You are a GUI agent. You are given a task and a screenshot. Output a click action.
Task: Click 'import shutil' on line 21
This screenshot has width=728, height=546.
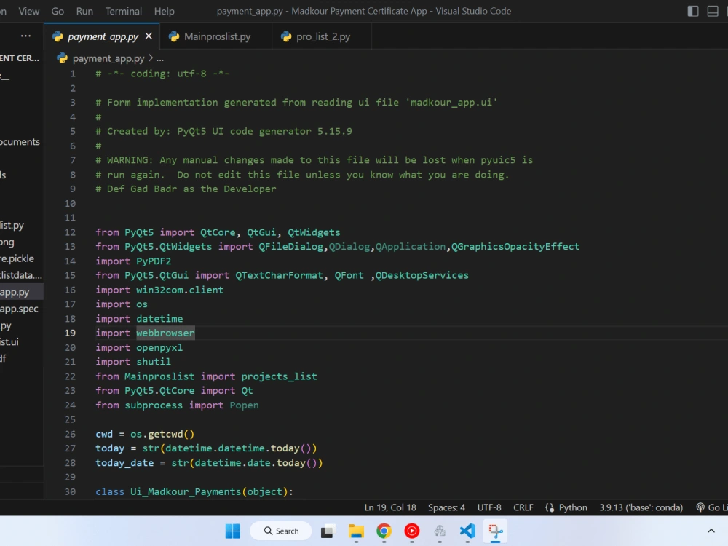pyautogui.click(x=133, y=362)
